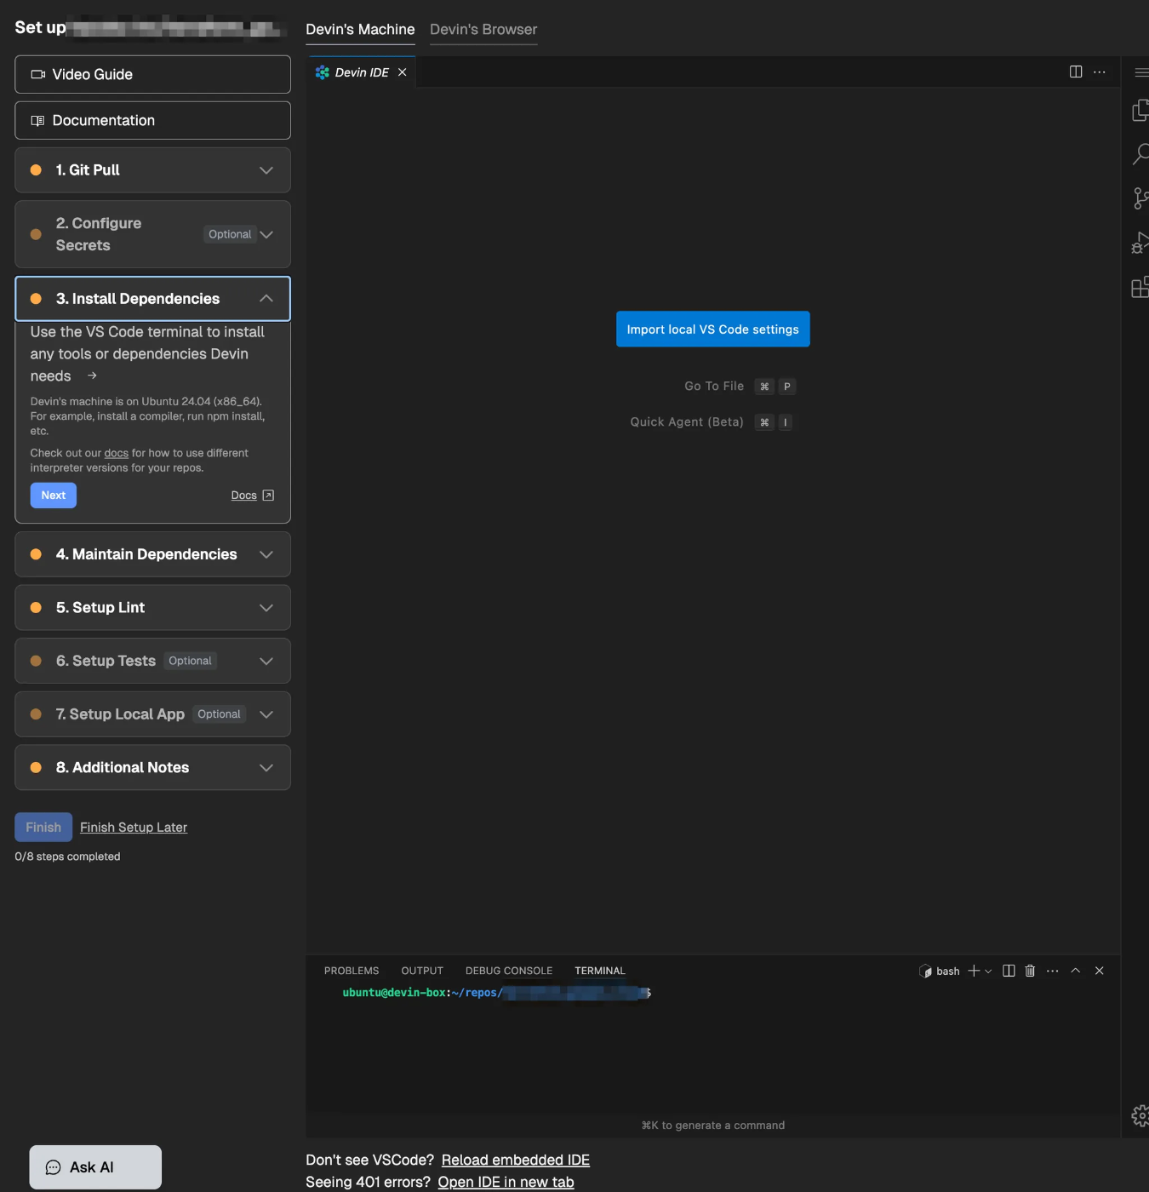
Task: Click the Ask AI chat icon
Action: 53,1167
